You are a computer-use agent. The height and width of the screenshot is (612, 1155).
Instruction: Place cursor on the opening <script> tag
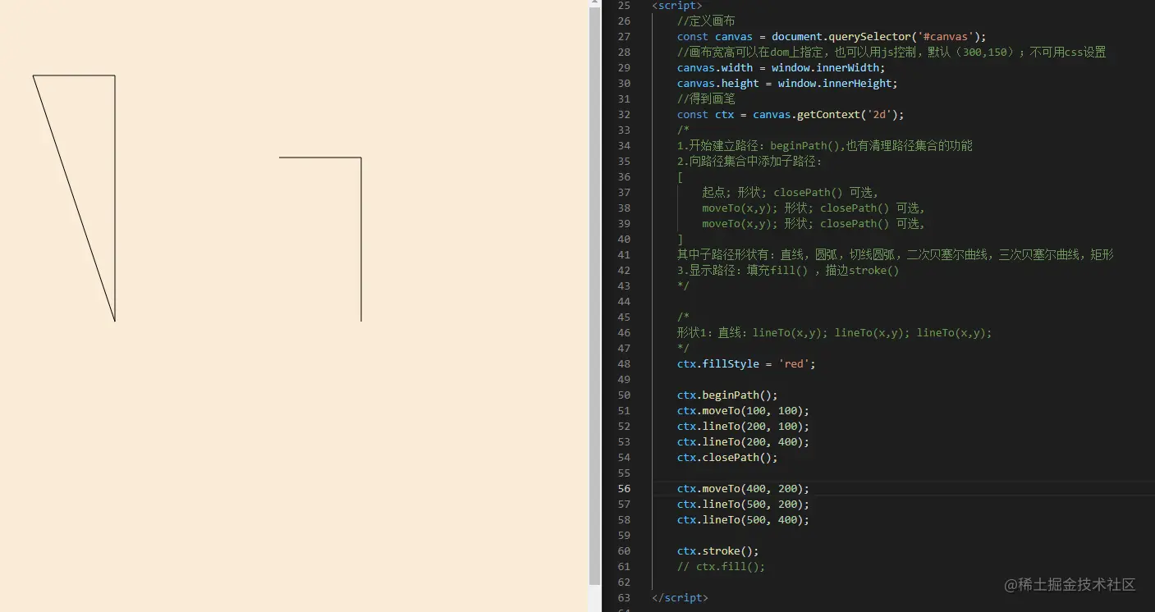tap(677, 6)
